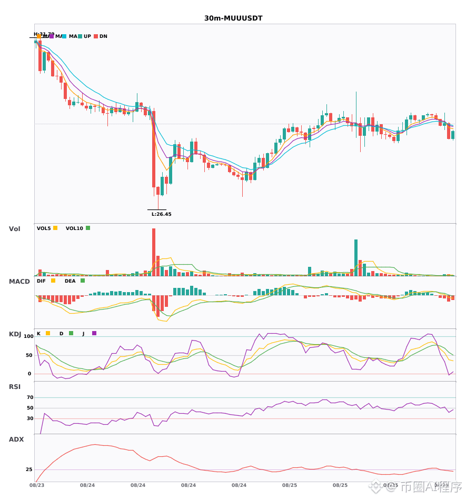Click the red DN legend swatch
Screen dimensions: 466x500
(96, 36)
